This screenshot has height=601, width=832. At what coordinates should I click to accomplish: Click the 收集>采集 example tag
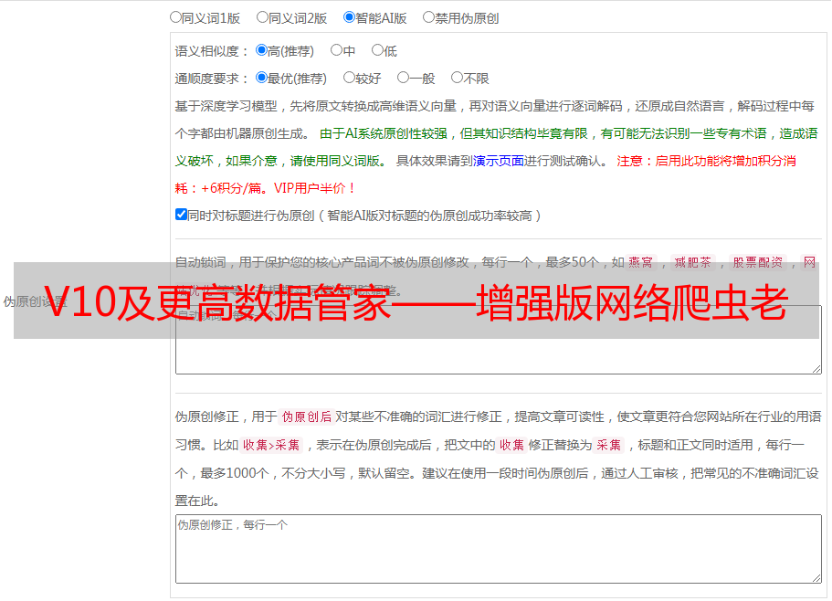pyautogui.click(x=271, y=445)
